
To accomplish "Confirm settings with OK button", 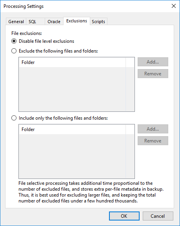I will click(124, 216).
